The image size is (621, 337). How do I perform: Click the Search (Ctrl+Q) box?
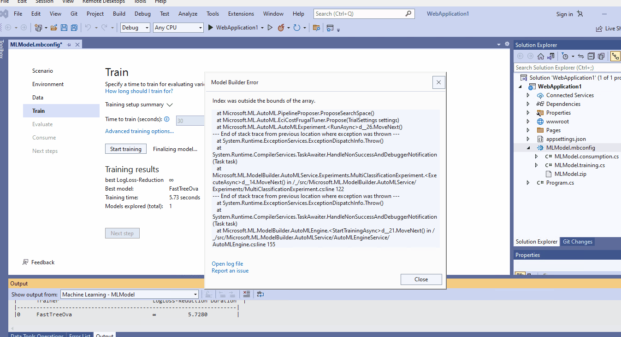[x=365, y=14]
